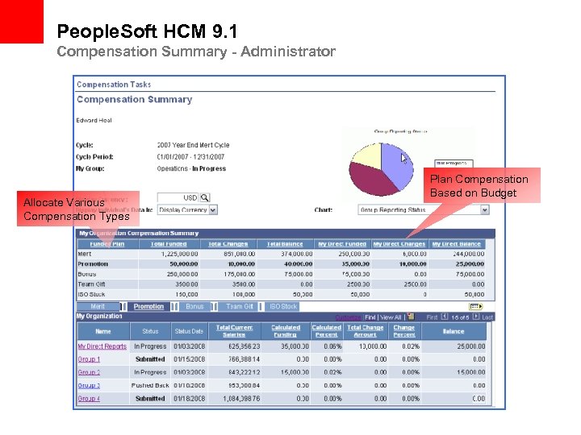581x435 pixels.
Task: Sort by My Direct Balance column header
Action: [456, 244]
